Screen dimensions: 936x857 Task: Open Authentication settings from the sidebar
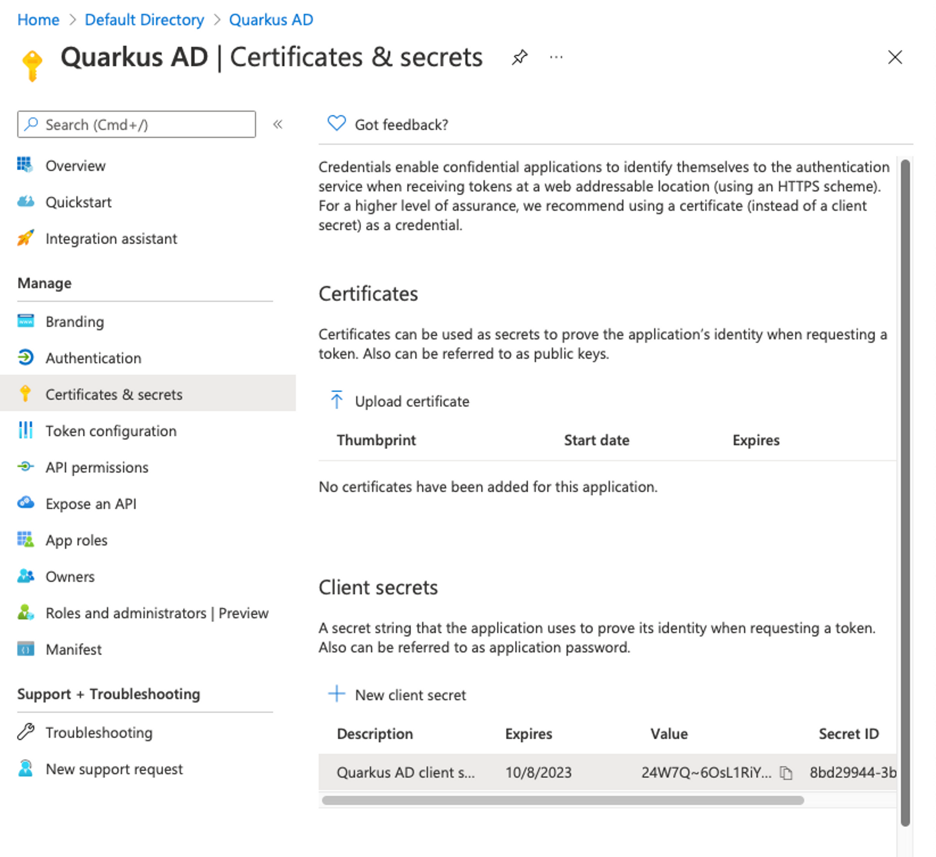click(x=93, y=358)
